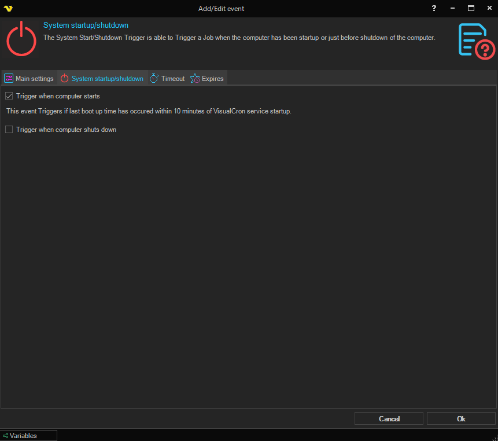Click the stopwatch icon on Timeout tab
The height and width of the screenshot is (441, 498).
click(154, 78)
